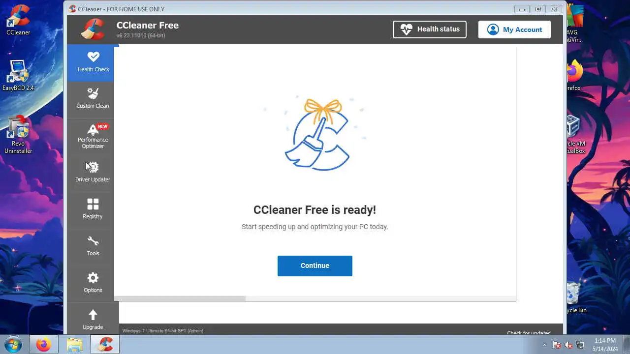630x354 pixels.
Task: Open the Custom Clean section
Action: [x=93, y=98]
